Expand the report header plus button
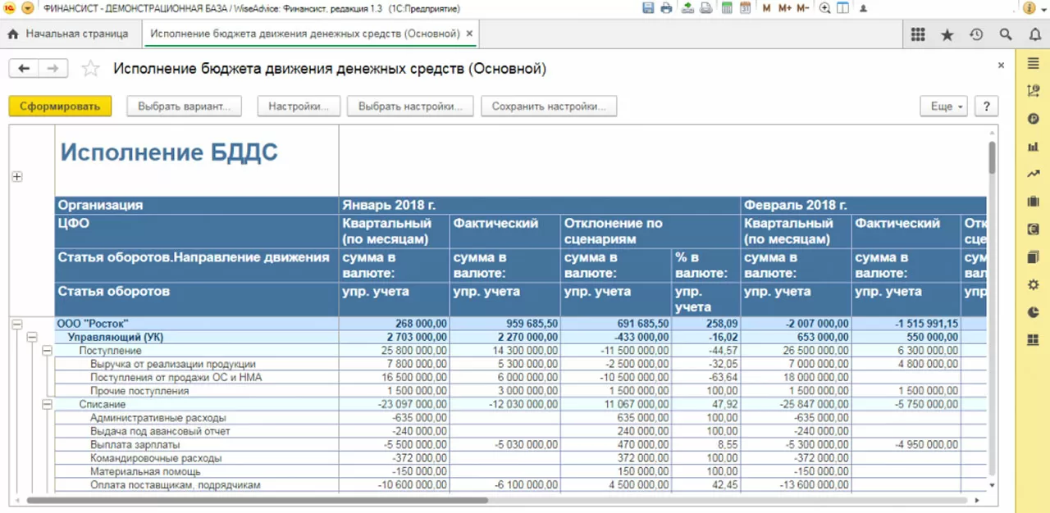 [17, 177]
